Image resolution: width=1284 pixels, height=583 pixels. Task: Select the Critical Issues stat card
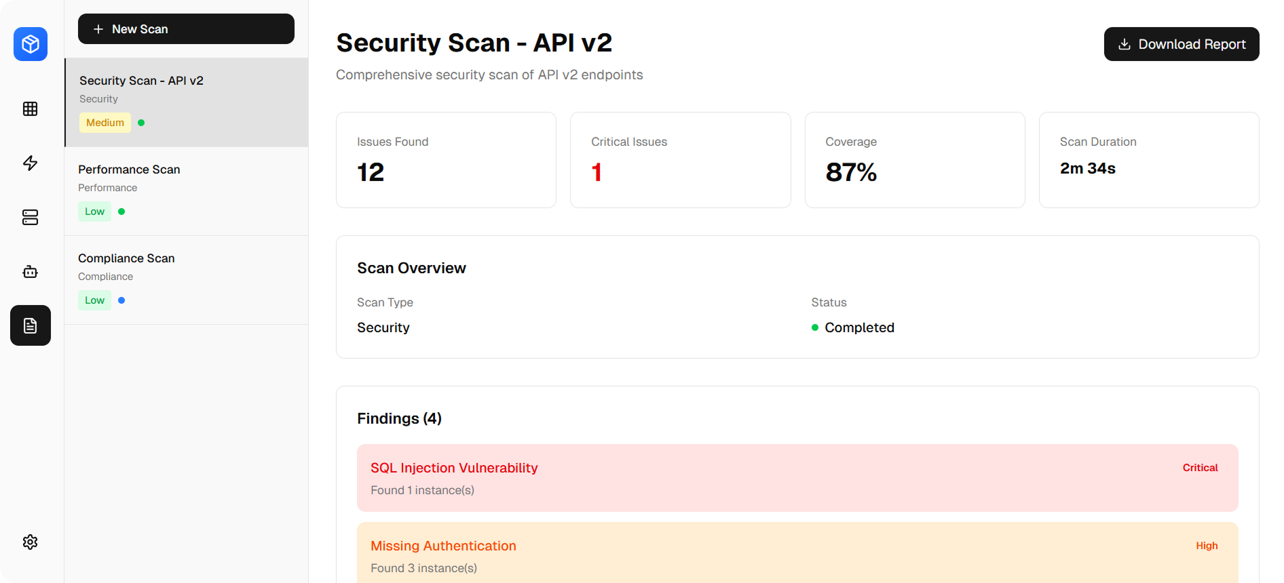(x=680, y=160)
